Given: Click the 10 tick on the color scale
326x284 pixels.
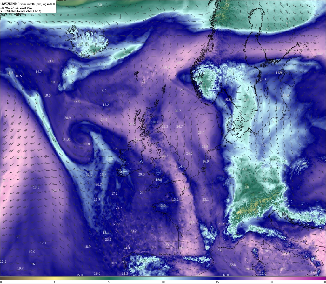Looking at the screenshot, I should pyautogui.click(x=163, y=282).
